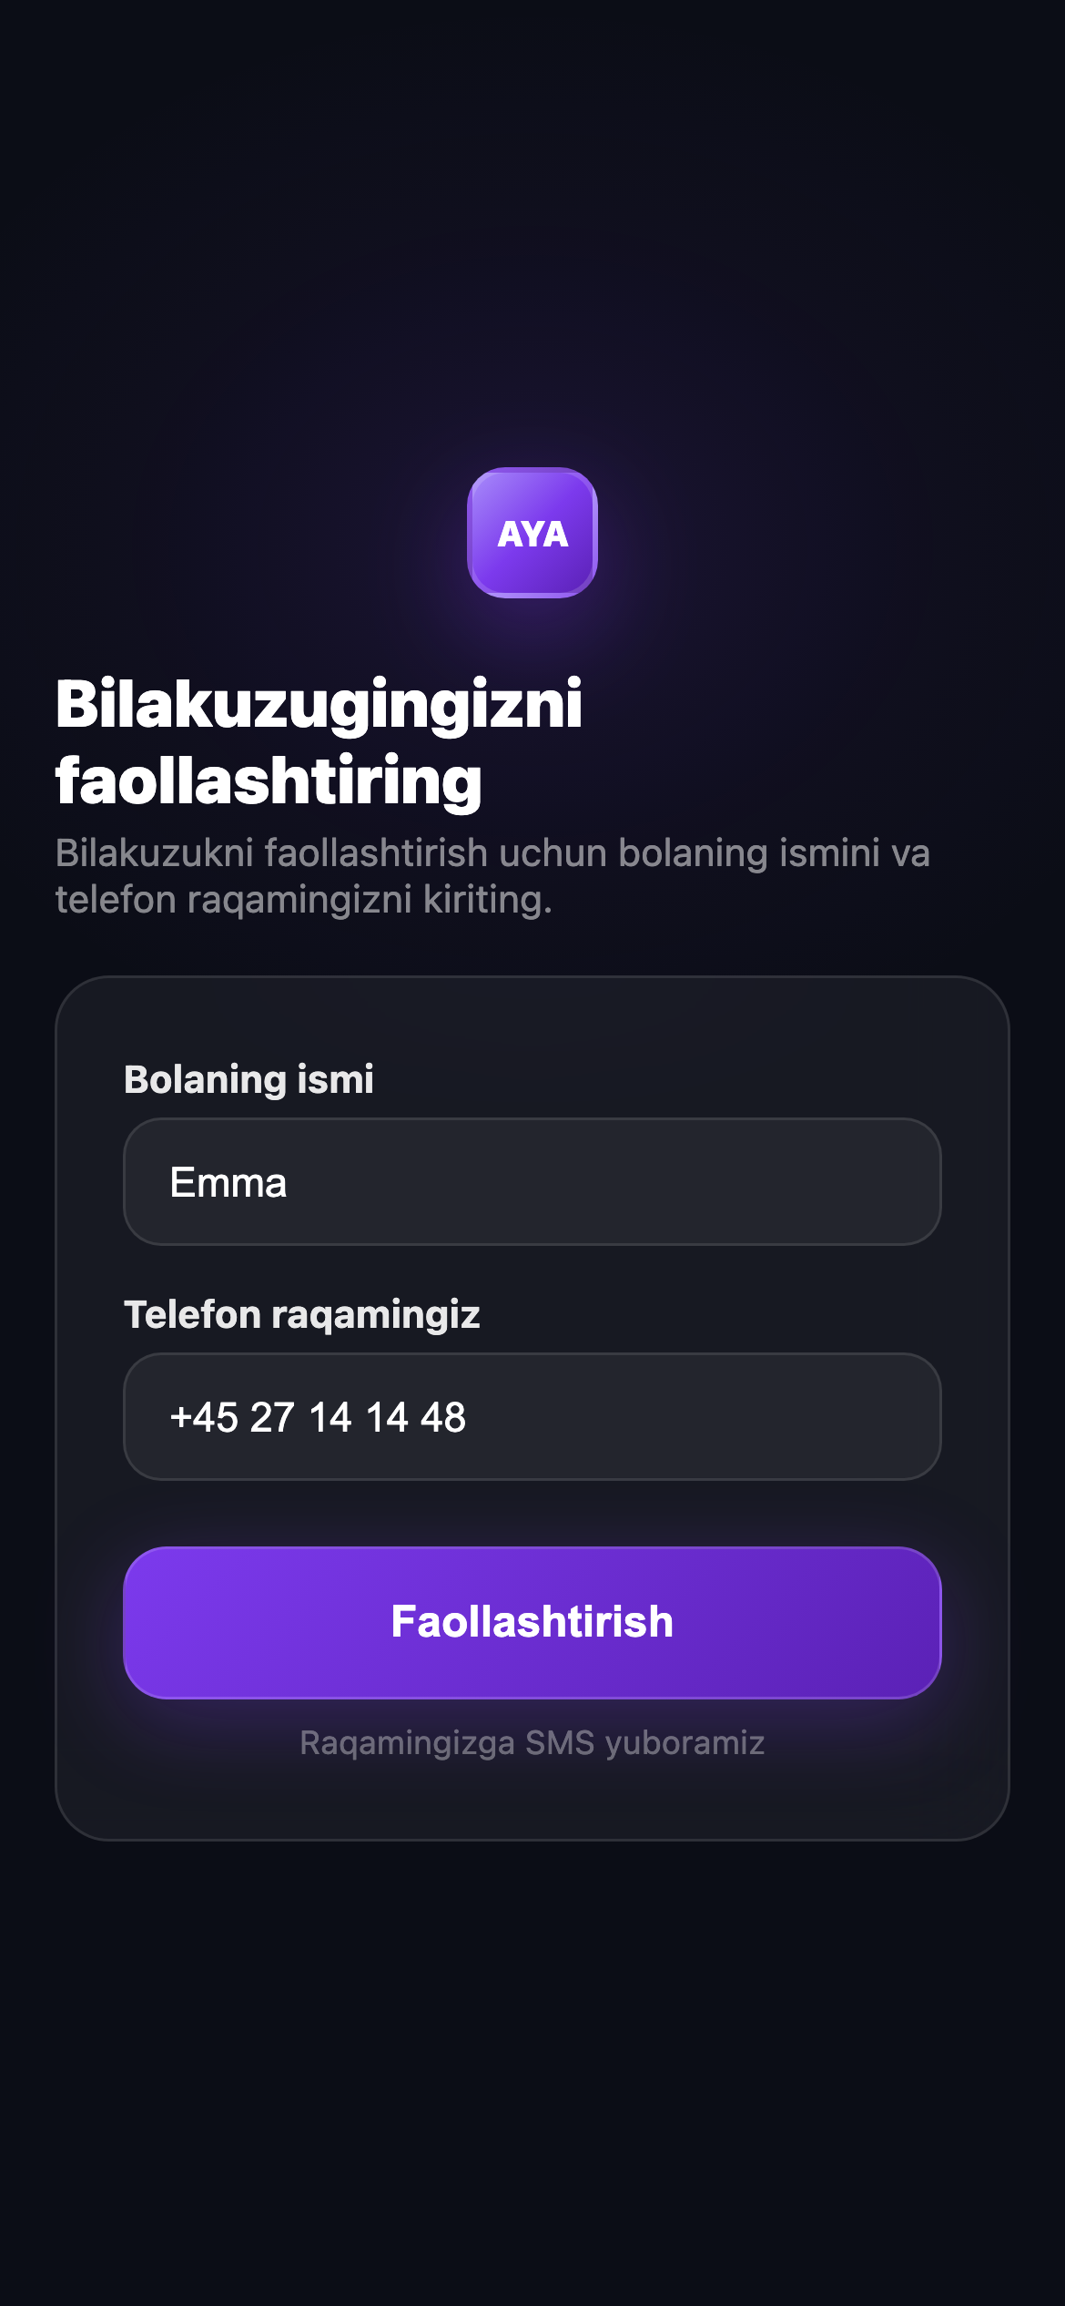Tap the AYA icon above the heading
Viewport: 1065px width, 2306px height.
click(x=532, y=534)
